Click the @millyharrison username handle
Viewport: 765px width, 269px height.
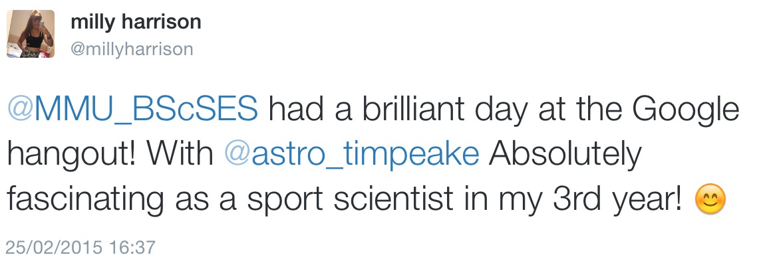click(x=132, y=49)
